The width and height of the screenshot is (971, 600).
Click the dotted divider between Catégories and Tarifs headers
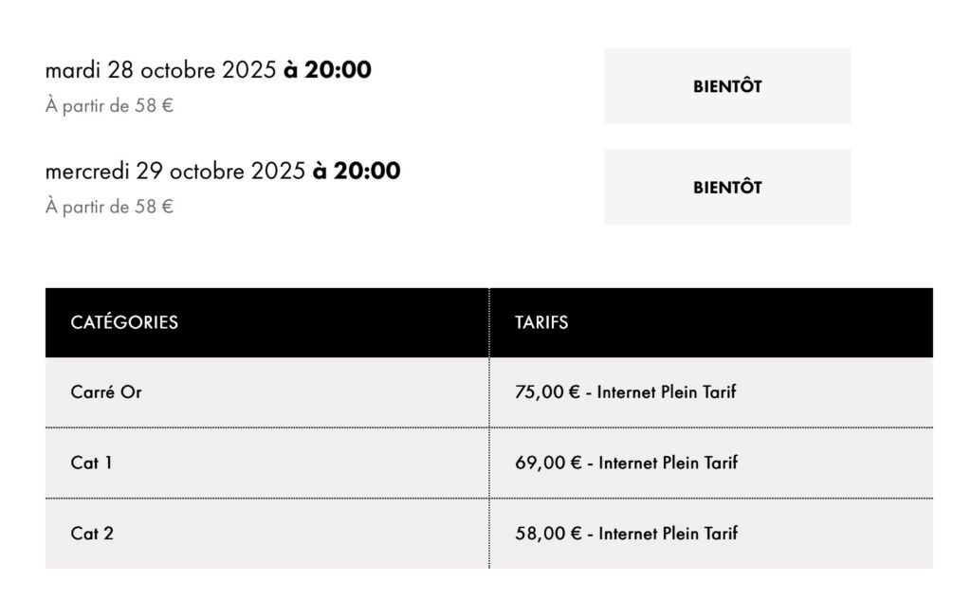point(489,322)
